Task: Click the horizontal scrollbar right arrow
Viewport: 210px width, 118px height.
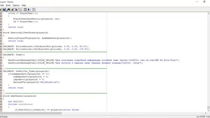Action: (206, 113)
